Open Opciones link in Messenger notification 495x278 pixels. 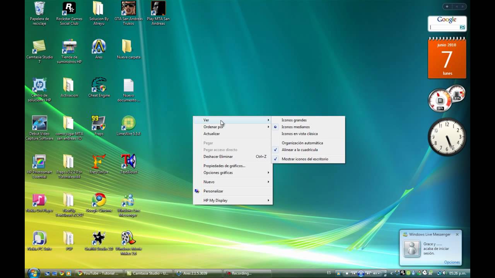tap(452, 262)
